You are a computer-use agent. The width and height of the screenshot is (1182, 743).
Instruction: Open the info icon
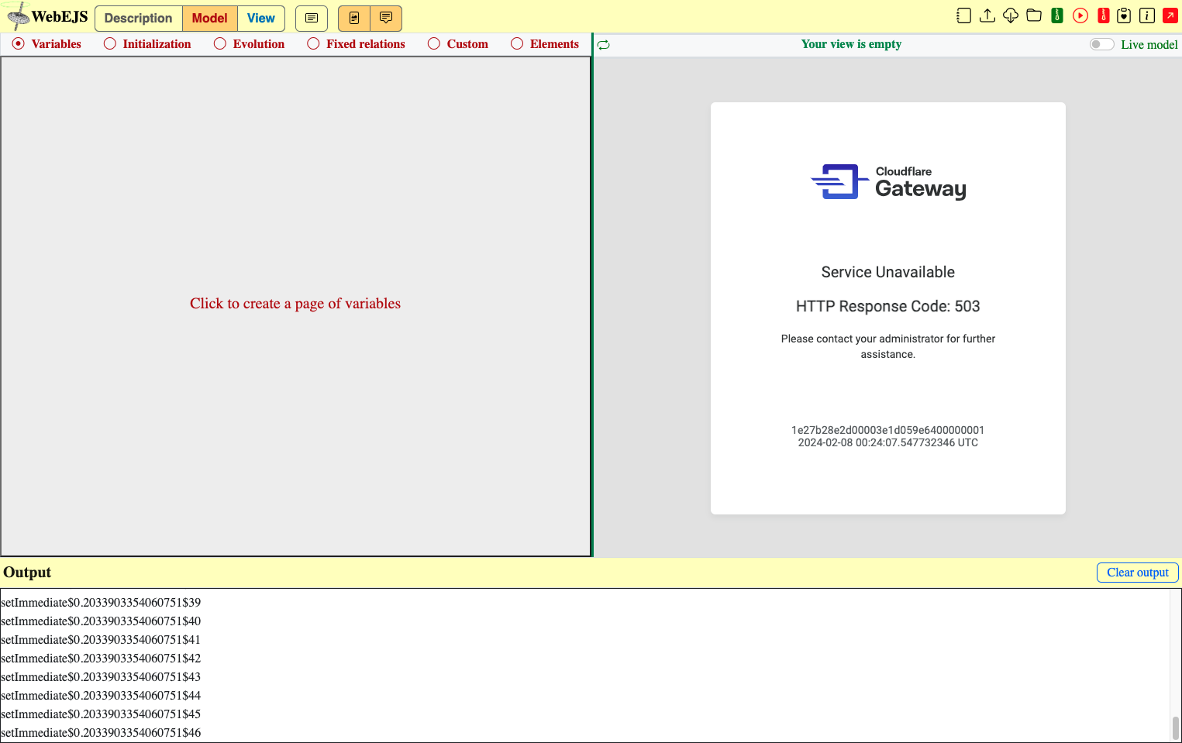[x=1147, y=15]
